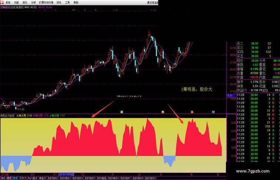Click the red app logo icon
This screenshot has height=180, width=280.
(2, 2)
